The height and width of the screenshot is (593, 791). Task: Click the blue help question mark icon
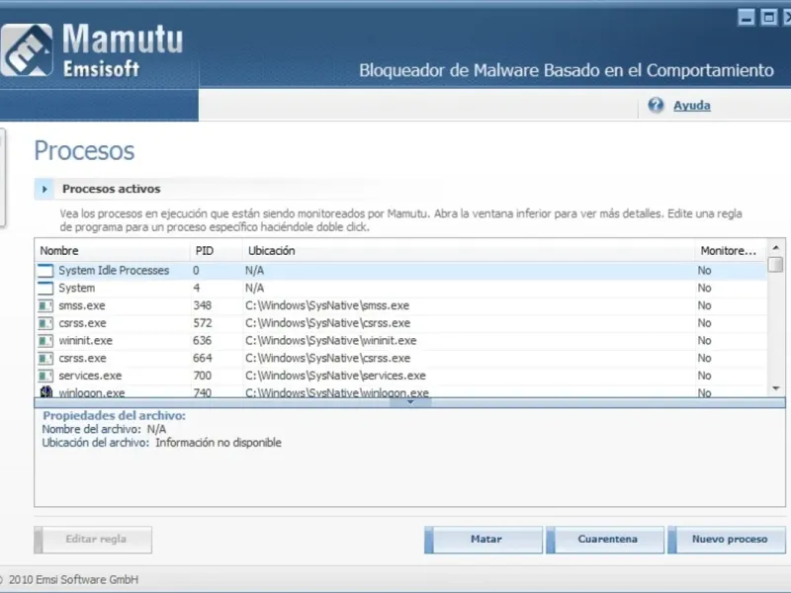(656, 105)
